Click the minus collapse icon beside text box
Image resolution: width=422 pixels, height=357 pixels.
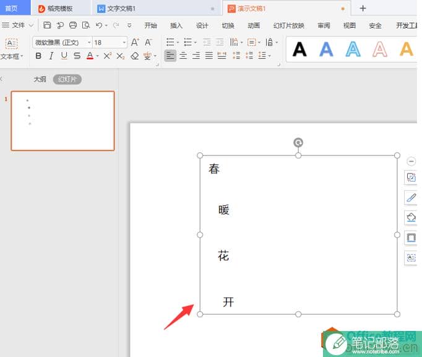click(x=411, y=161)
